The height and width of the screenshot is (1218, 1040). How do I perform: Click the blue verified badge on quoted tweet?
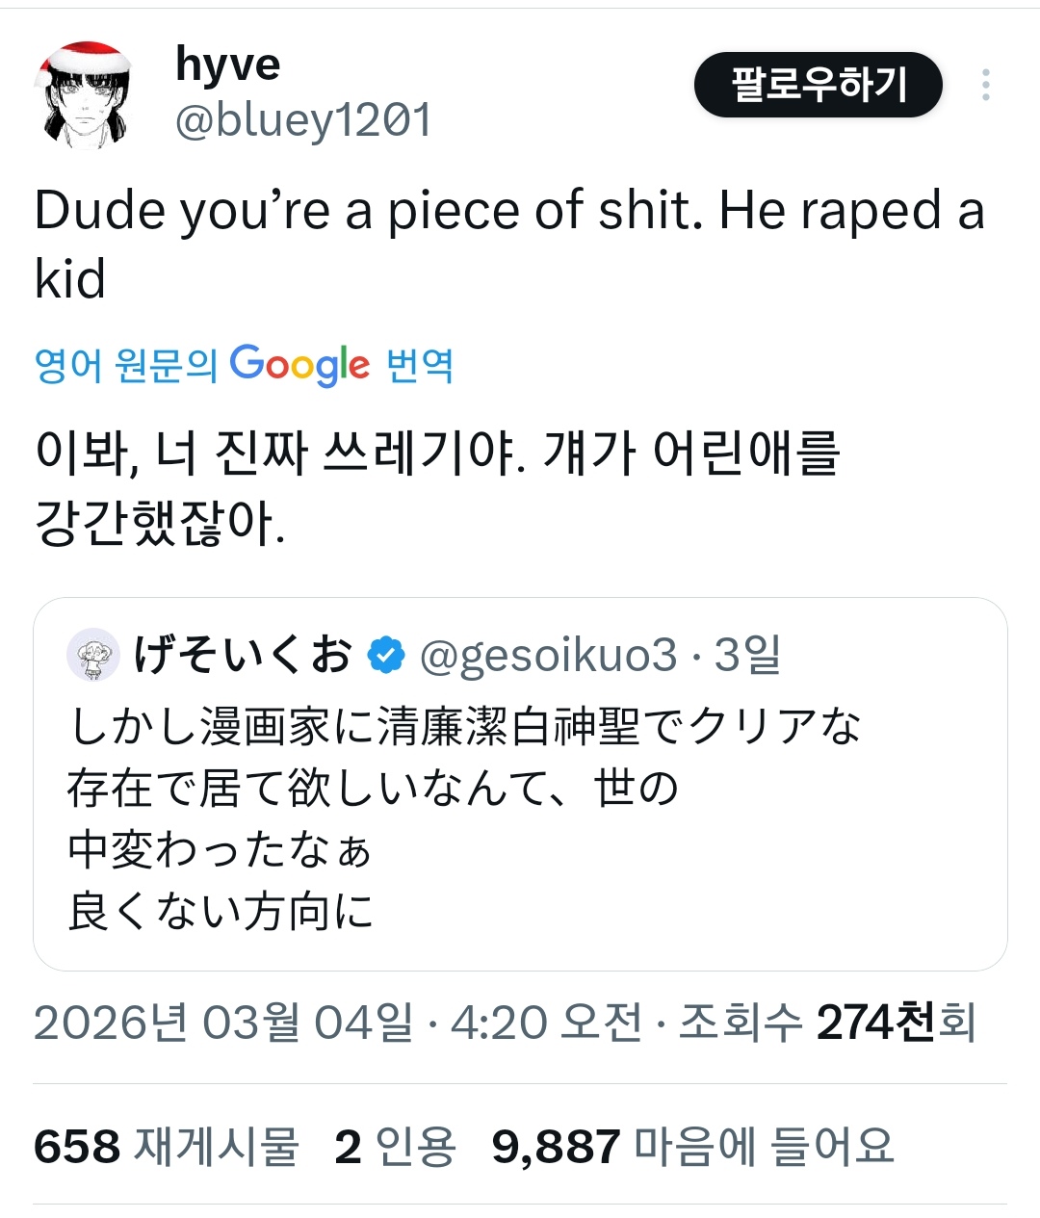[386, 655]
